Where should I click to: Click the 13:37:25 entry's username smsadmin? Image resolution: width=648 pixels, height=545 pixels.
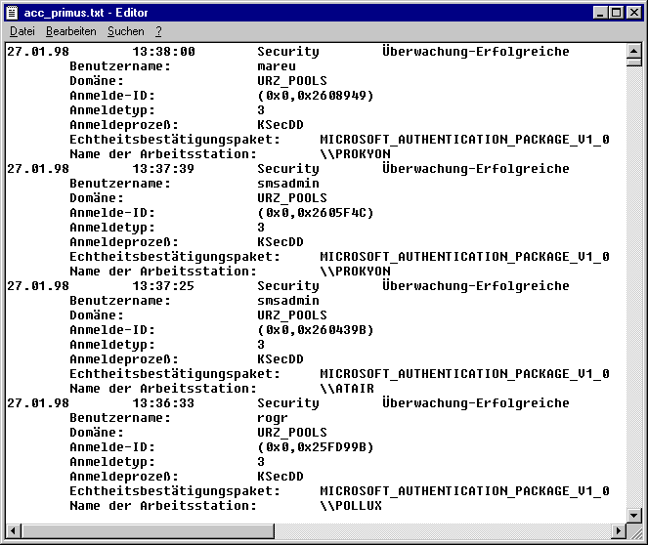click(288, 301)
